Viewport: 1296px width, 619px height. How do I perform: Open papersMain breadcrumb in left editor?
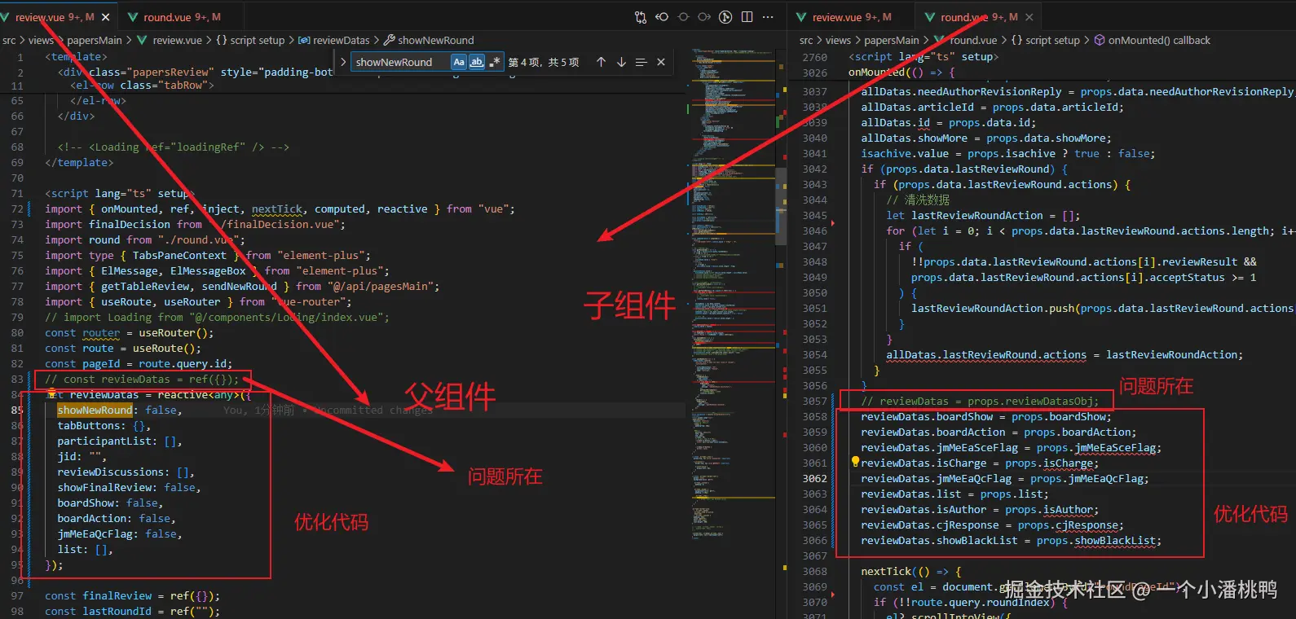(x=95, y=40)
